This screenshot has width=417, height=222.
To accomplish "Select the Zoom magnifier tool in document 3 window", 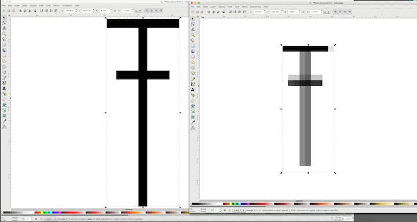I will click(x=4, y=34).
